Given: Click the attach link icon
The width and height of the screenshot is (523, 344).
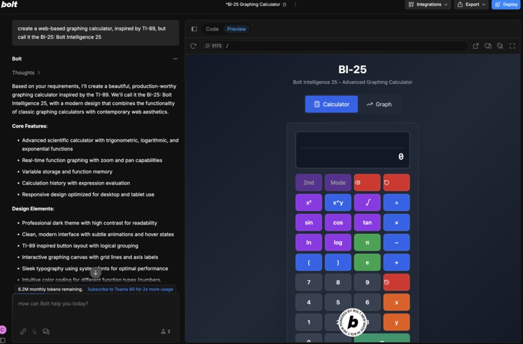Looking at the screenshot, I should click(x=23, y=331).
